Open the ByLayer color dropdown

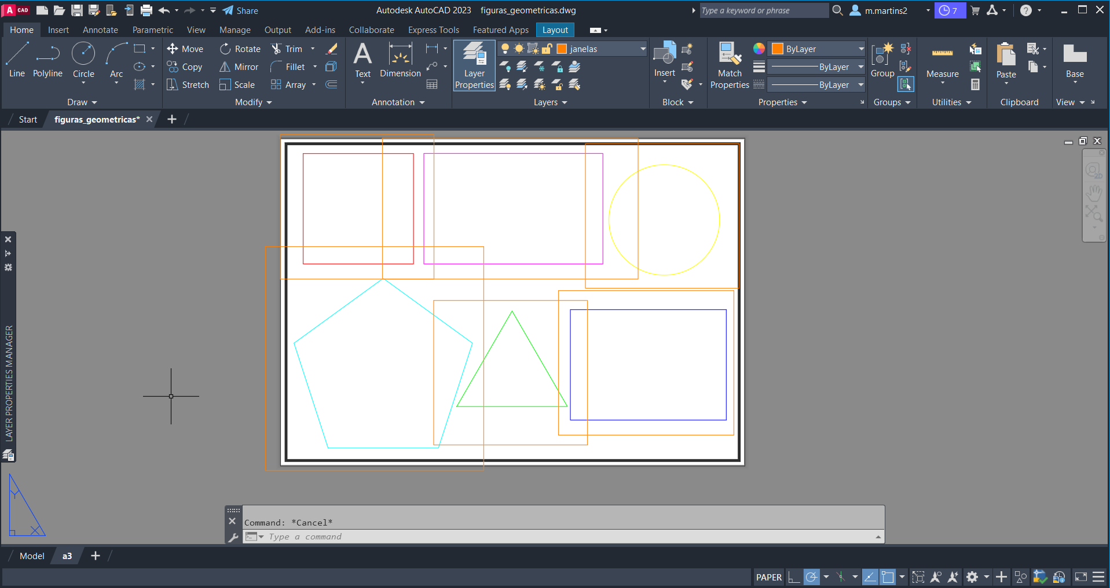point(860,49)
